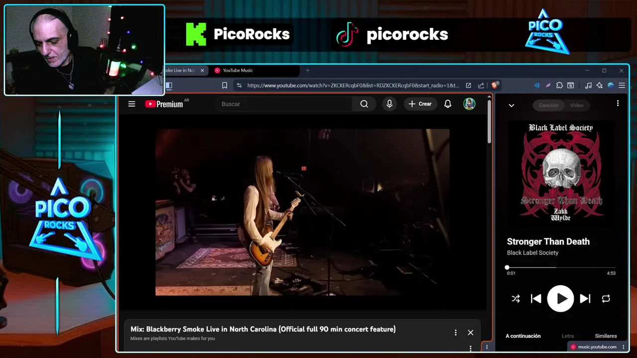Open the Leo AI sparkle icon

(x=599, y=86)
